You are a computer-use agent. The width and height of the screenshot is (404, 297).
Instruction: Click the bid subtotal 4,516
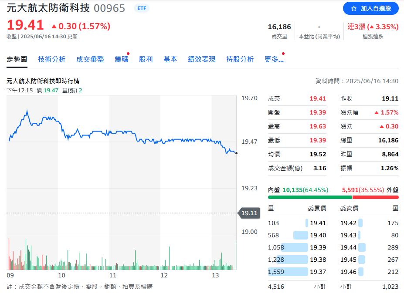(x=276, y=287)
